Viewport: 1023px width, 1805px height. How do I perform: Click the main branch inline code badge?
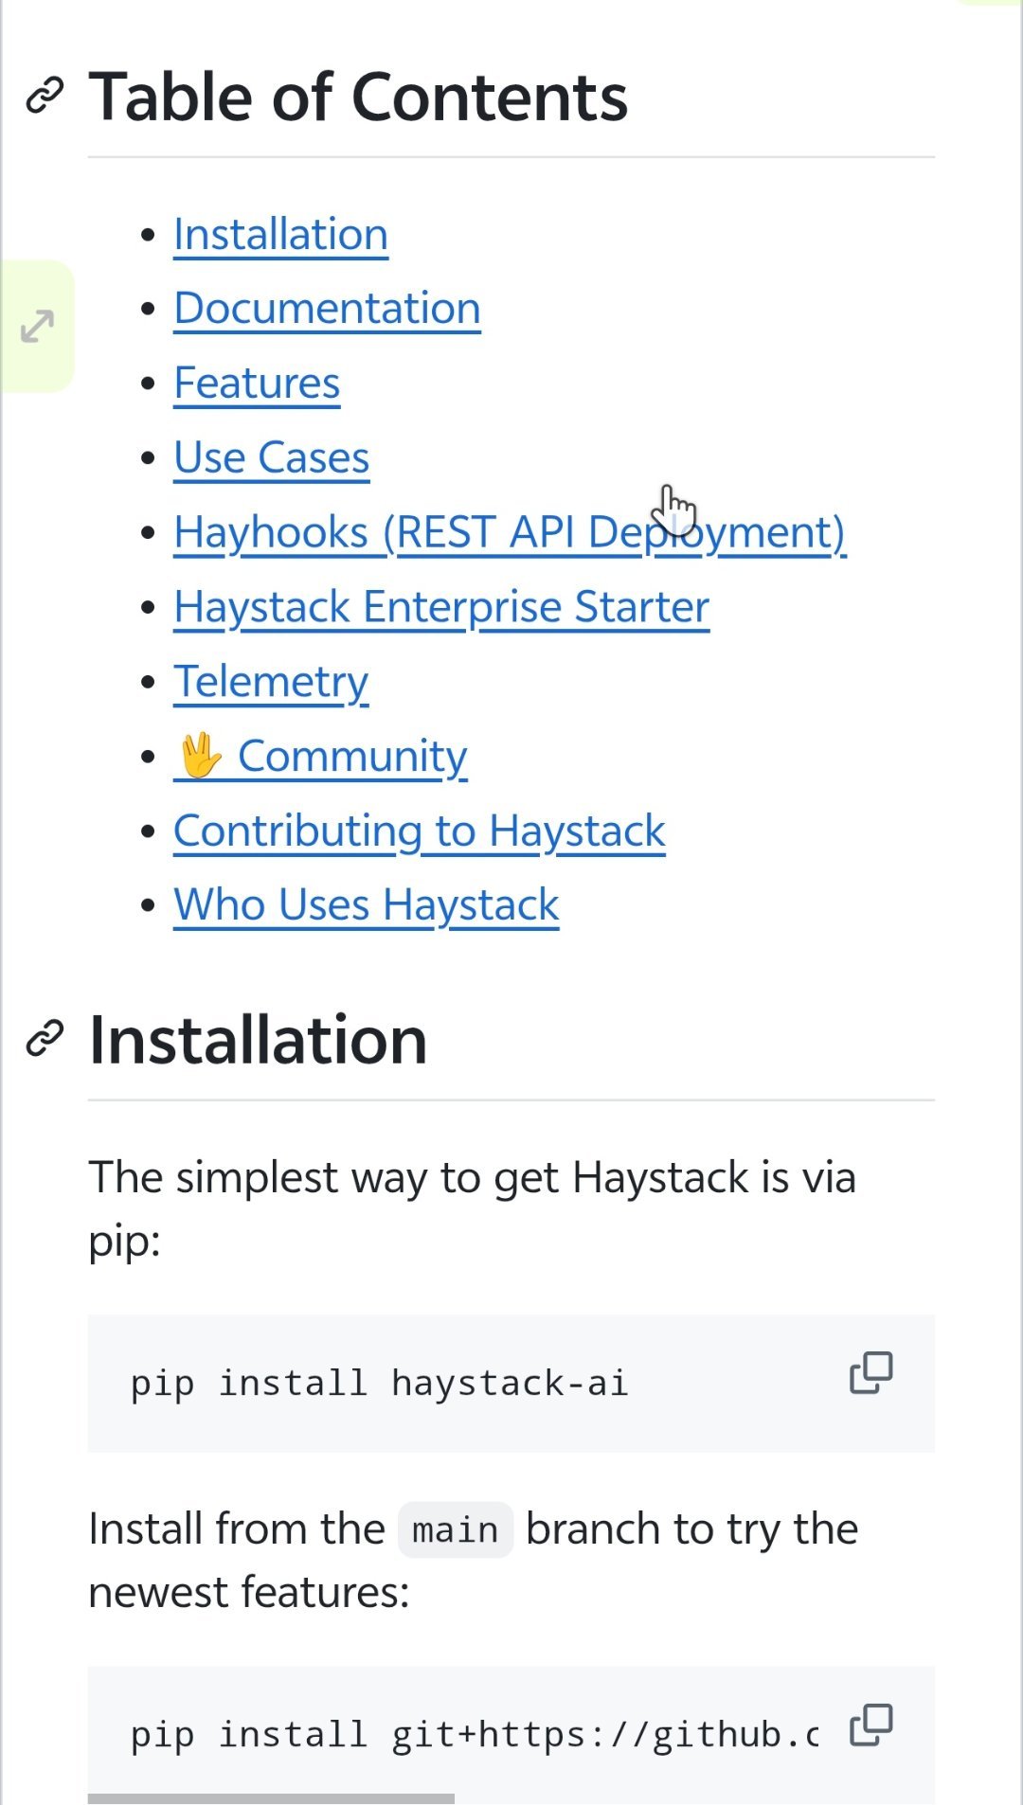pos(454,1528)
